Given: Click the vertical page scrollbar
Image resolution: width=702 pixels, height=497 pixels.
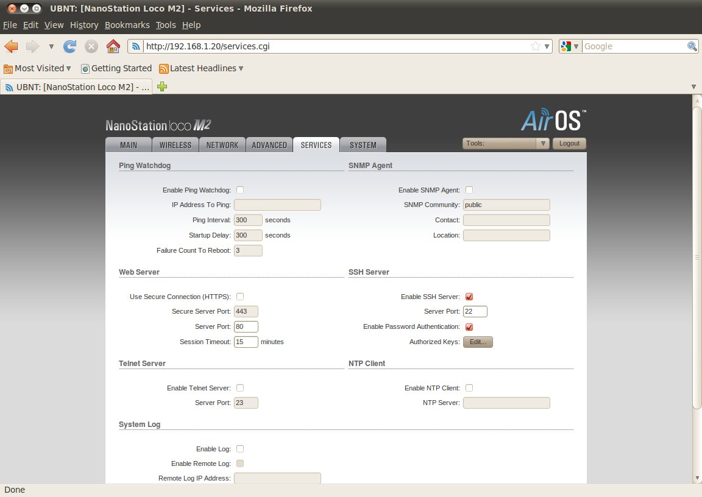Looking at the screenshot, I should [697, 256].
